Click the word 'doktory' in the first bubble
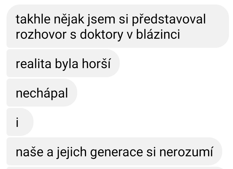Screen dimensions: 233x169 [x=102, y=35]
